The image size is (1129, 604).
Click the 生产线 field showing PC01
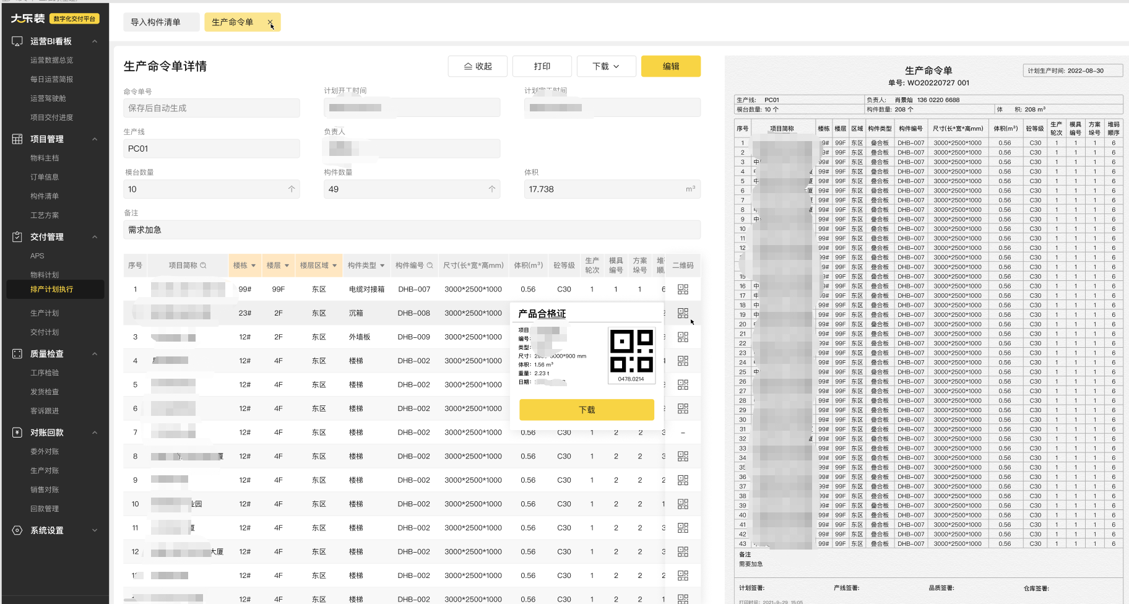click(x=212, y=149)
